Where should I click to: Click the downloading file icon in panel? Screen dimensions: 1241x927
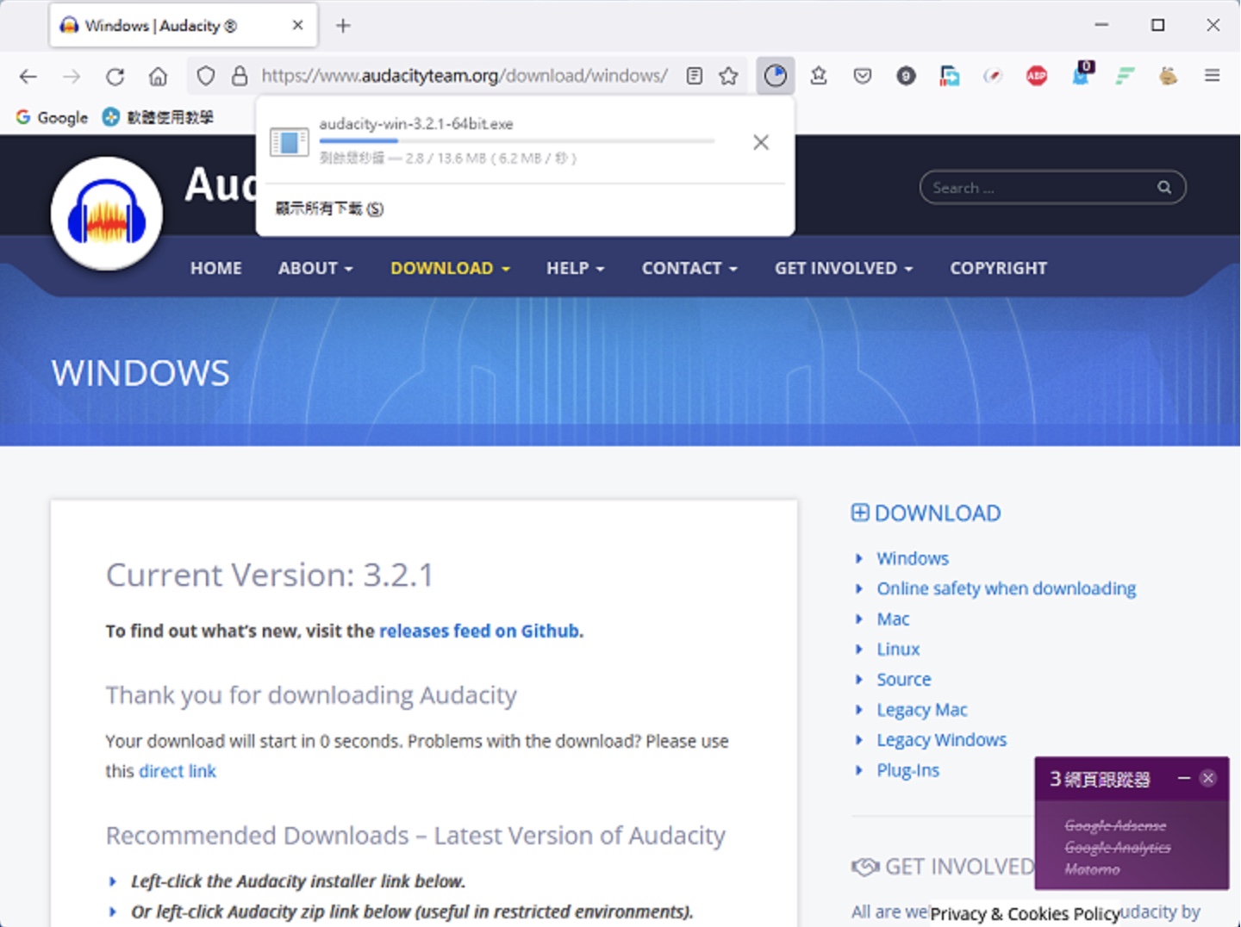[289, 142]
